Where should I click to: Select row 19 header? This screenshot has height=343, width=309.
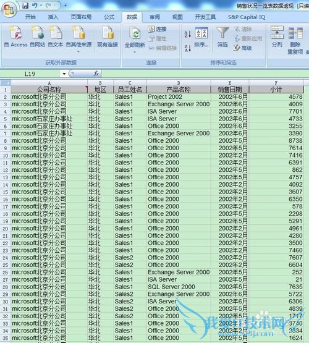tap(6, 221)
